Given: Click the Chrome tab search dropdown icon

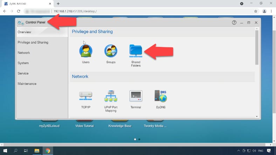Looking at the screenshot, I should 242,3.
